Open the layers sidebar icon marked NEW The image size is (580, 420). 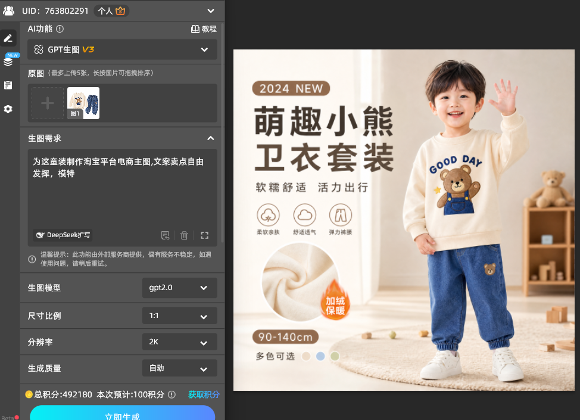(8, 61)
